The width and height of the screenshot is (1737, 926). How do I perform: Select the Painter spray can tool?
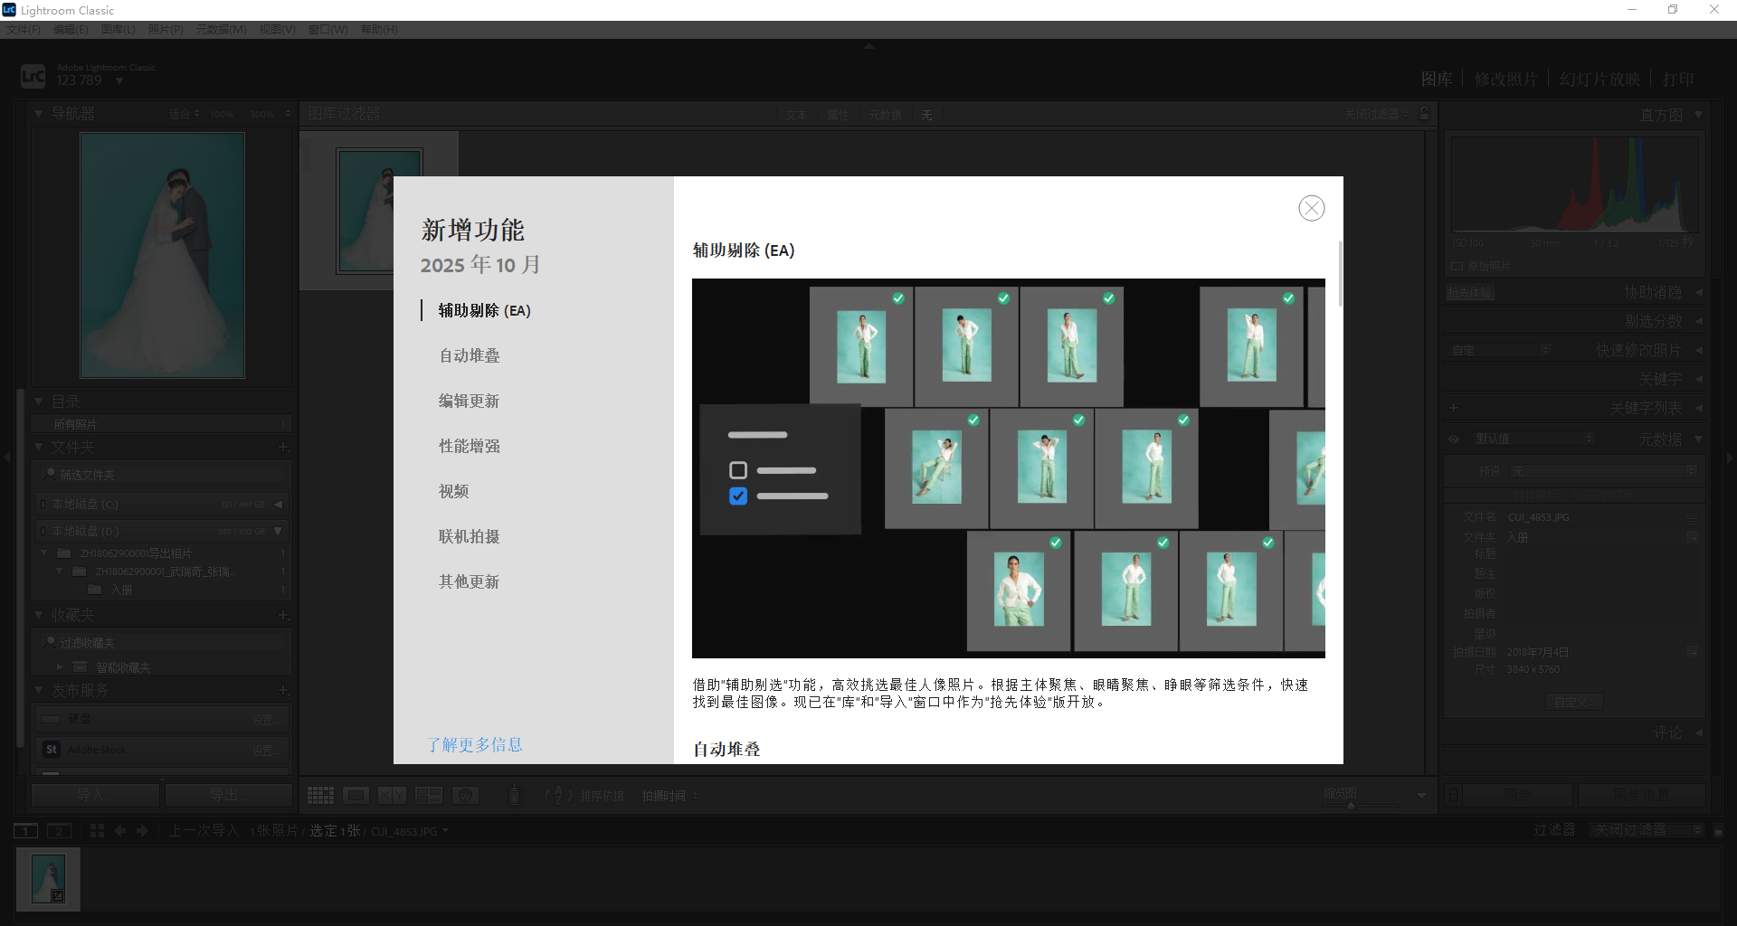514,796
